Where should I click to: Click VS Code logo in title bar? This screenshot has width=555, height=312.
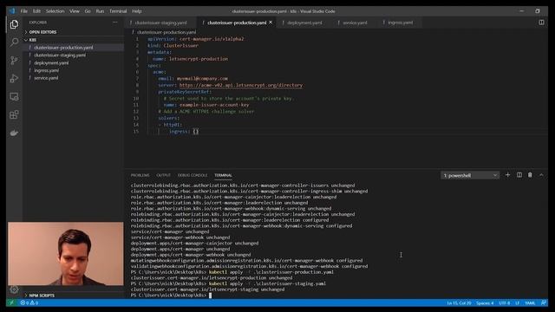pyautogui.click(x=12, y=11)
